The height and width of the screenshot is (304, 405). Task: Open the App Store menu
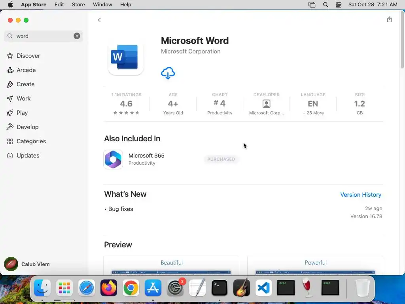pyautogui.click(x=34, y=5)
